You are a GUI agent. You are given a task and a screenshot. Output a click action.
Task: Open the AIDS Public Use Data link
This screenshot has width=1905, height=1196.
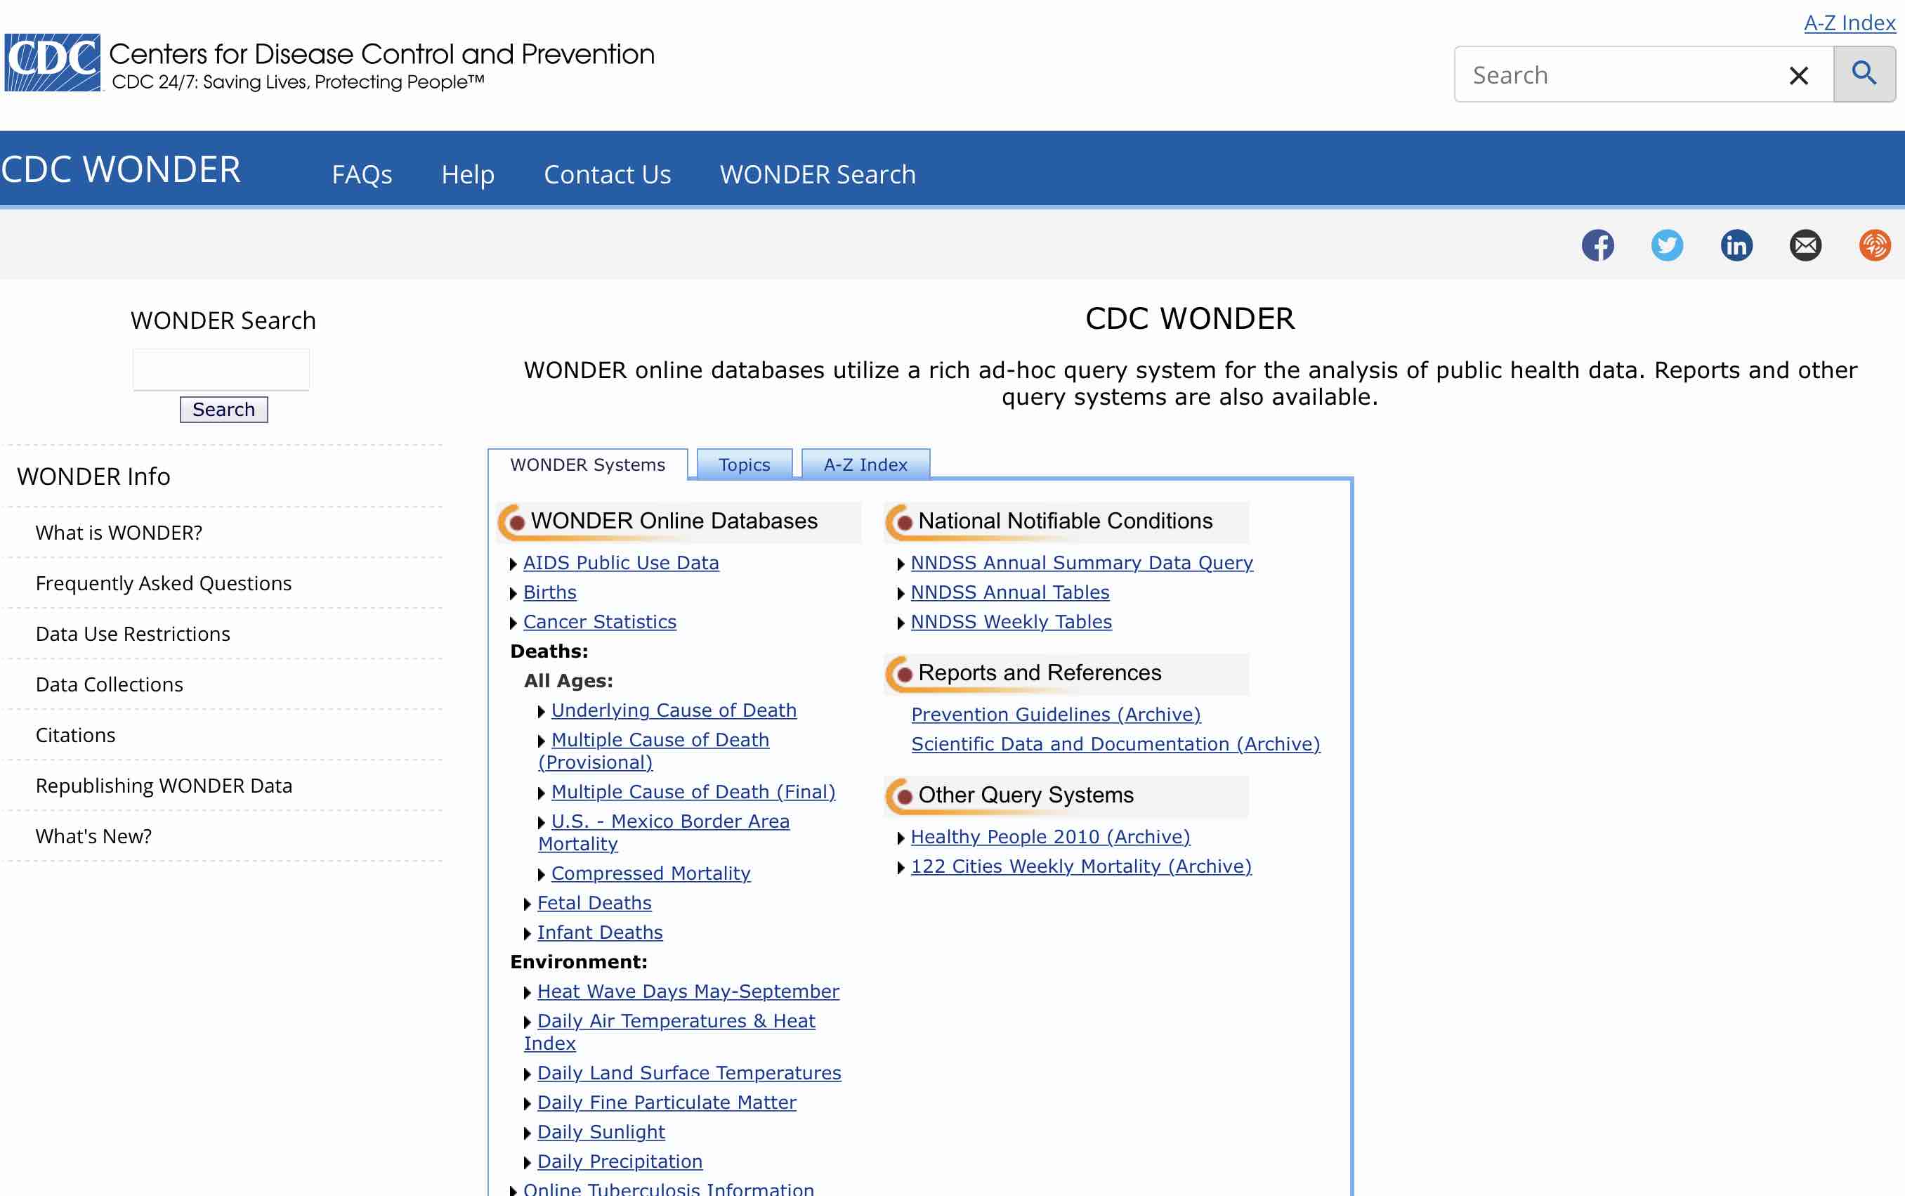coord(620,562)
